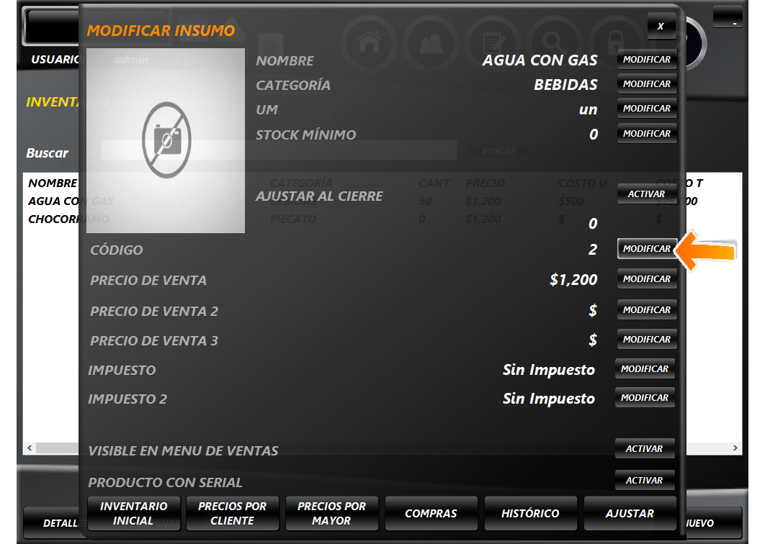
Task: Change the UM unit of measure
Action: pos(646,109)
